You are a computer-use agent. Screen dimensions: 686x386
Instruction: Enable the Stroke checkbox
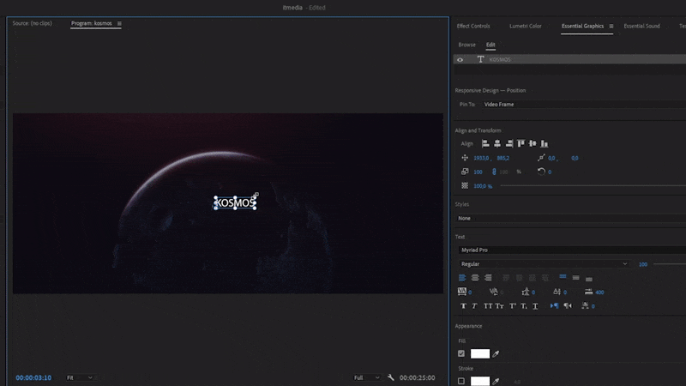(x=461, y=381)
